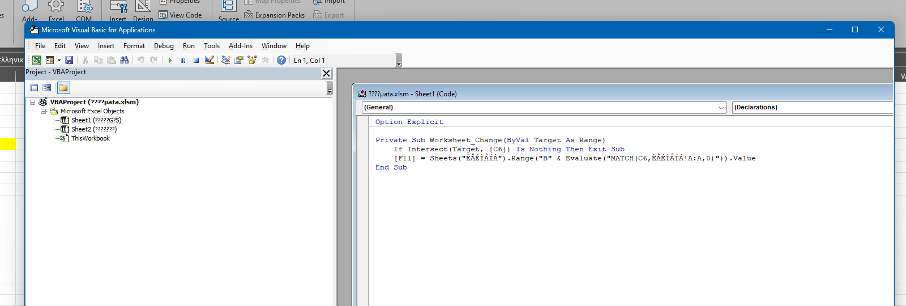Open the Window menu
Image resolution: width=906 pixels, height=306 pixels.
[x=274, y=46]
